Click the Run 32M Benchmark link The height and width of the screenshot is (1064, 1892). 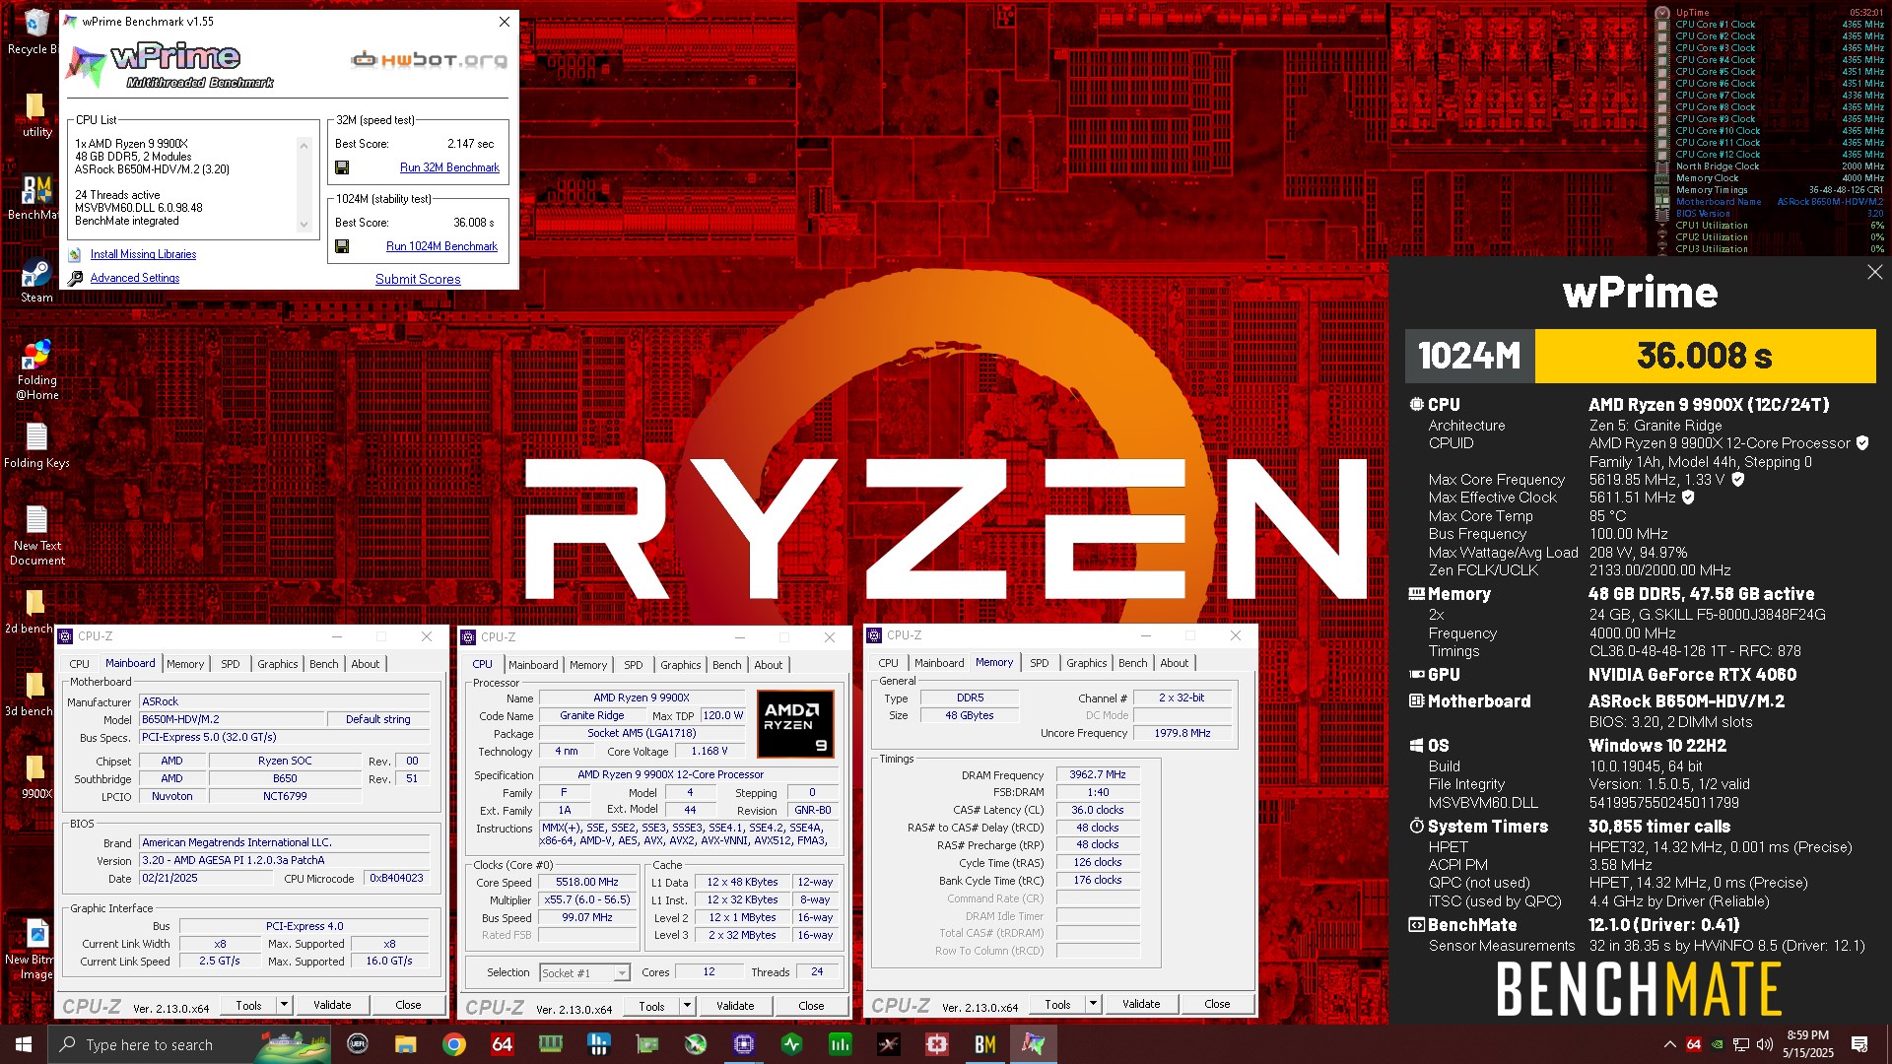coord(449,167)
